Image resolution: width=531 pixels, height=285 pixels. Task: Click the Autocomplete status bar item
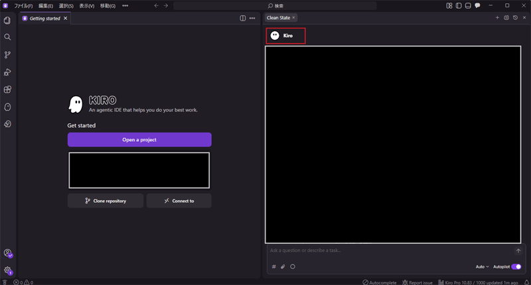(380, 282)
